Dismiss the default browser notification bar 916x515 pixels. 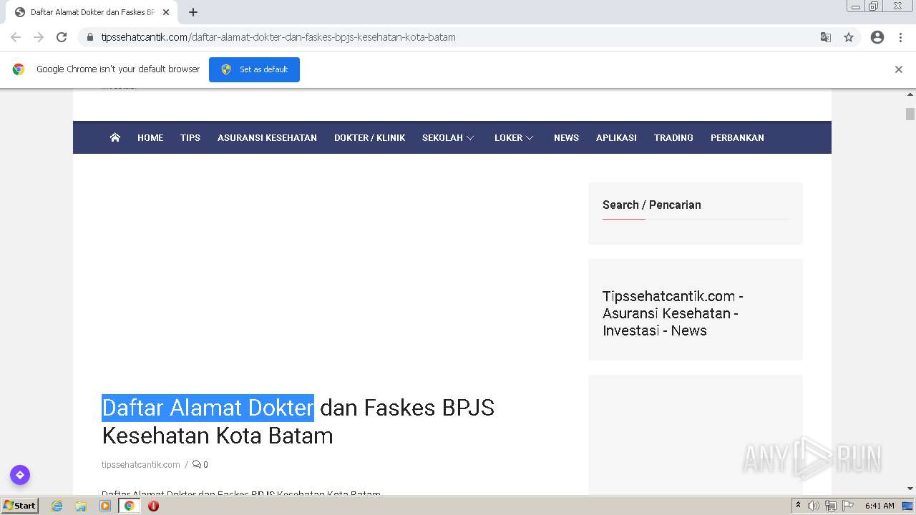point(899,69)
